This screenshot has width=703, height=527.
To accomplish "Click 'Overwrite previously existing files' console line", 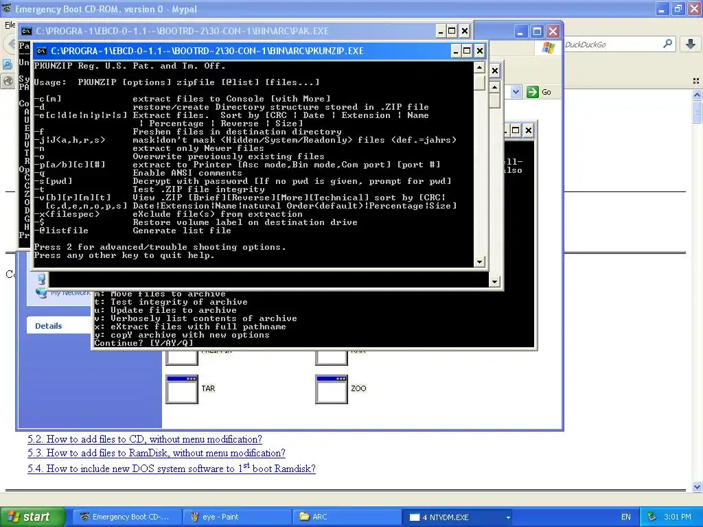I will tap(228, 156).
